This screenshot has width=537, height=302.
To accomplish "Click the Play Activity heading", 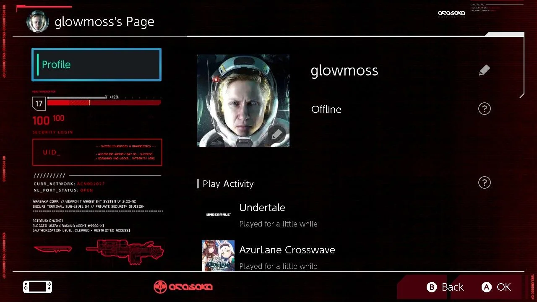I will [228, 184].
